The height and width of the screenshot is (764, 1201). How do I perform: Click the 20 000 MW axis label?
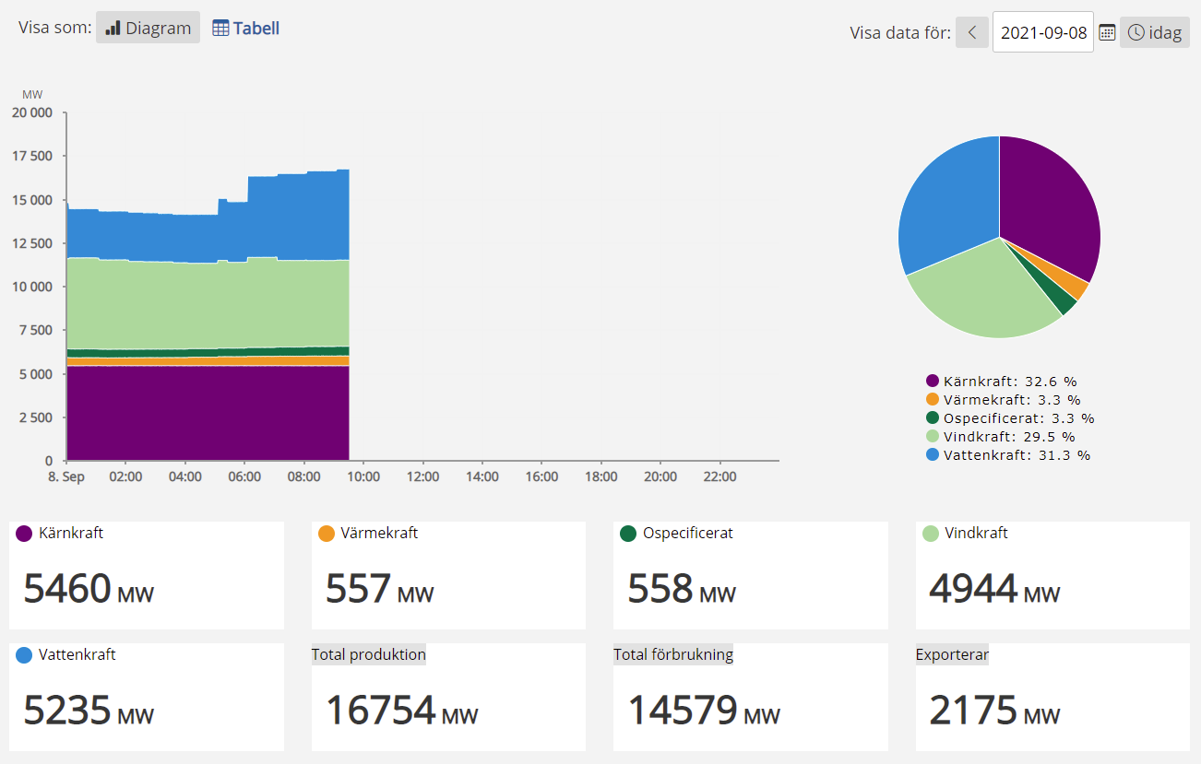32,112
